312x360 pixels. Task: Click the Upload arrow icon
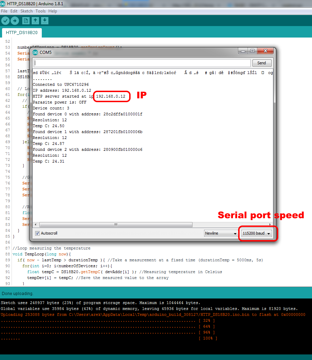[x=15, y=21]
